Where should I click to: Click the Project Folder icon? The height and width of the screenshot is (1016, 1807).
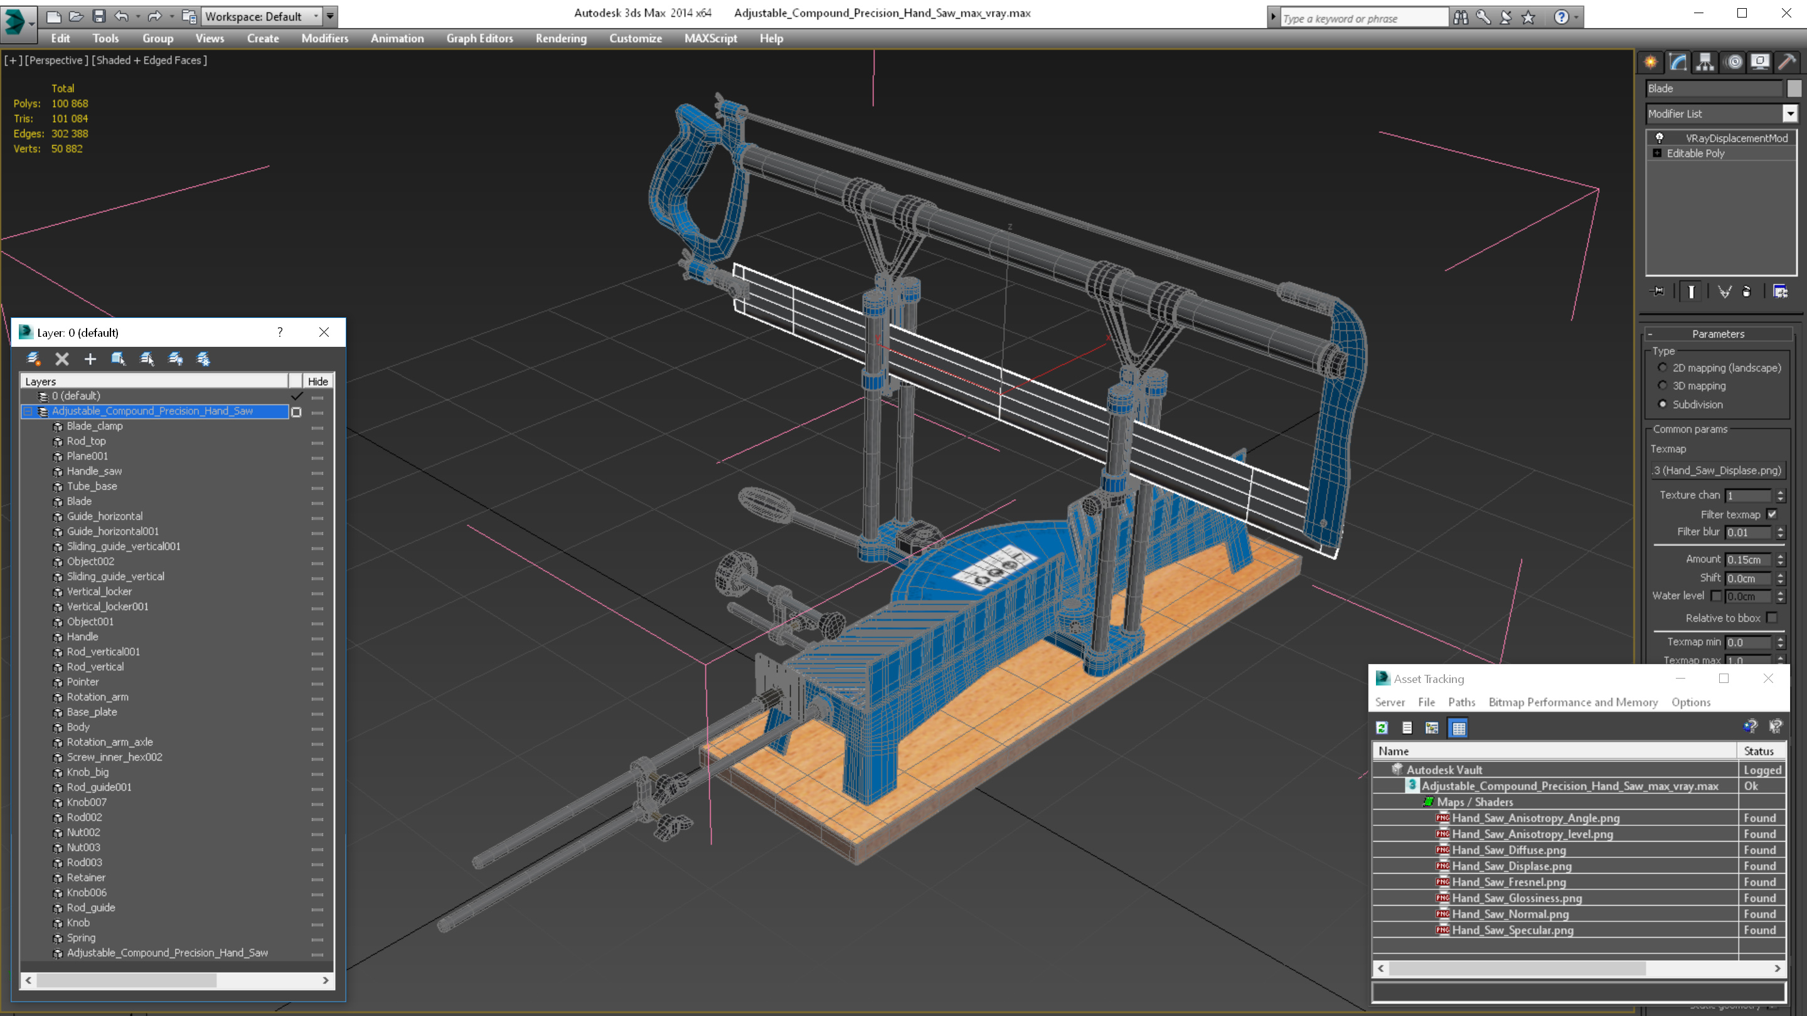pos(189,16)
